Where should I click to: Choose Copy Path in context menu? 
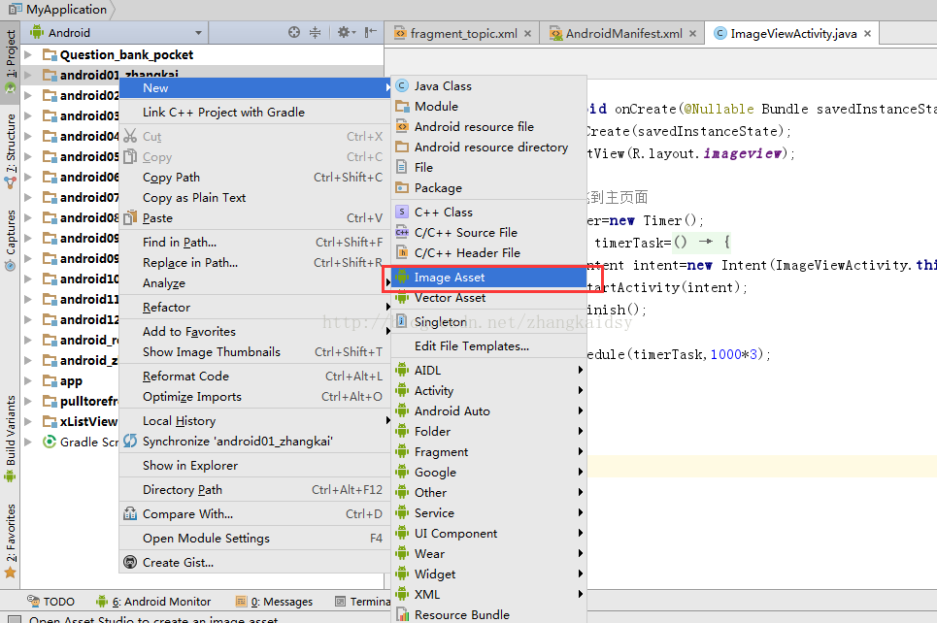click(255, 178)
